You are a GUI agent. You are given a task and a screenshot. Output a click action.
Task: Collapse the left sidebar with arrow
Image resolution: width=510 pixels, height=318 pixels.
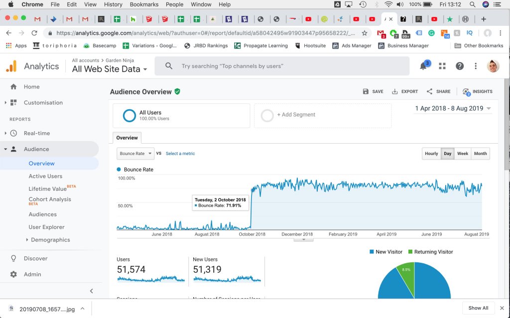[x=92, y=291]
